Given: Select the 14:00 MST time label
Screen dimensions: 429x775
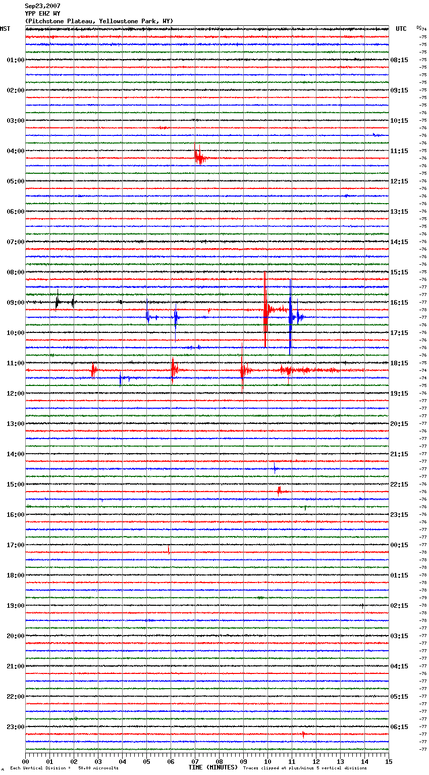Looking at the screenshot, I should coord(16,454).
